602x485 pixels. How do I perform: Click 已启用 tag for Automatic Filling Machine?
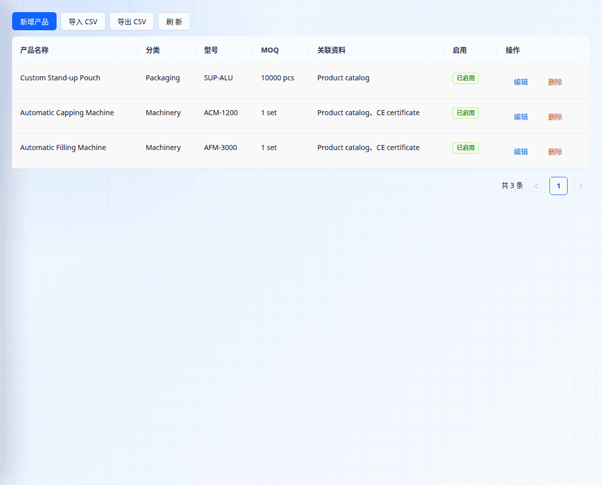(x=465, y=148)
